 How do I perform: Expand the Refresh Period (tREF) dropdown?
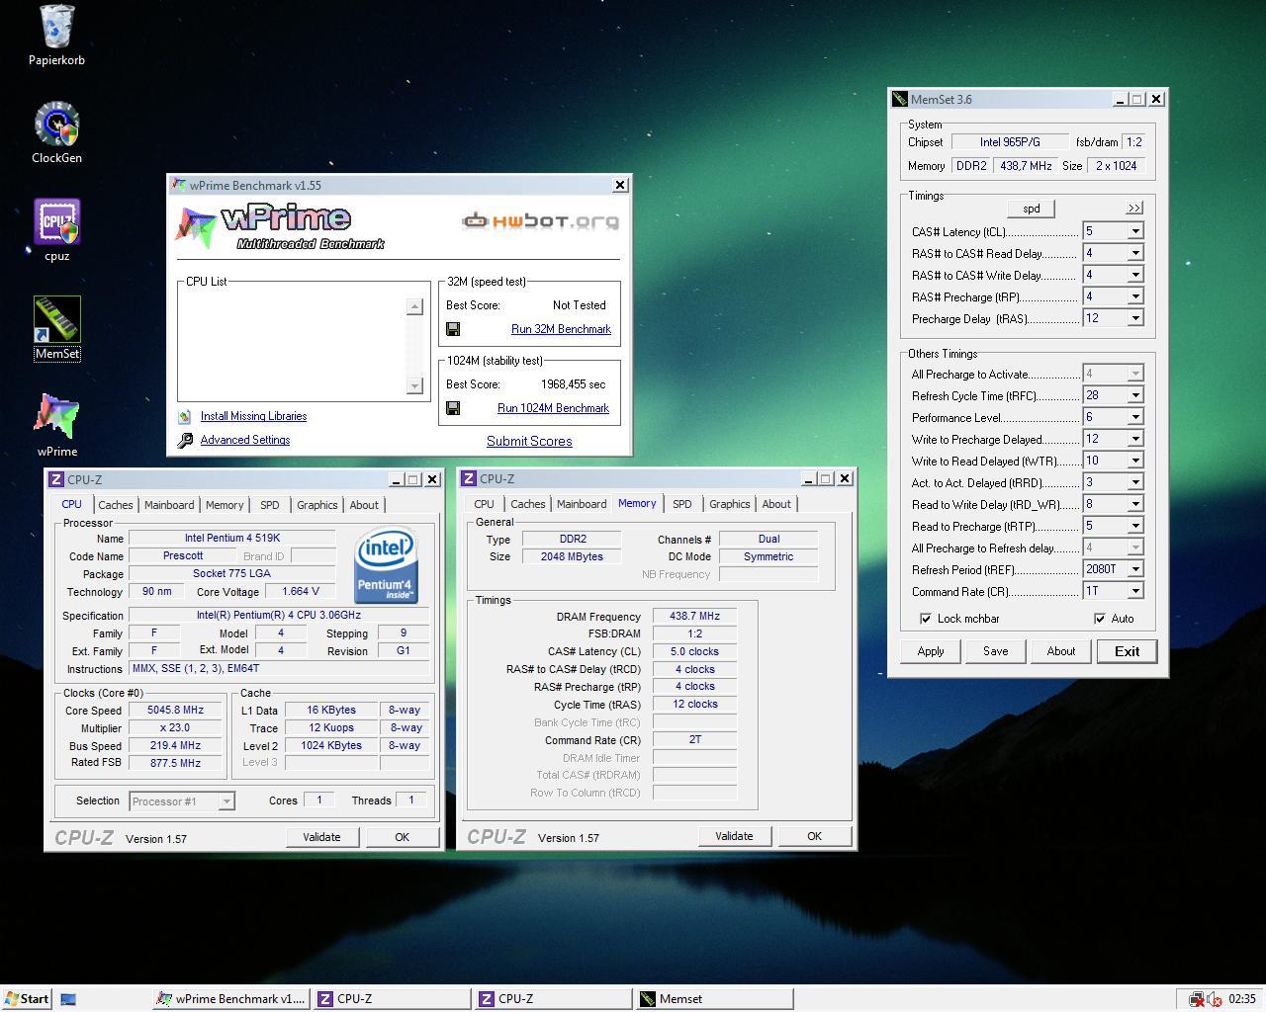1135,569
